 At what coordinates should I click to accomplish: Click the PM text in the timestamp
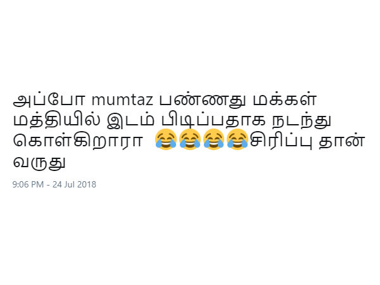coord(37,184)
